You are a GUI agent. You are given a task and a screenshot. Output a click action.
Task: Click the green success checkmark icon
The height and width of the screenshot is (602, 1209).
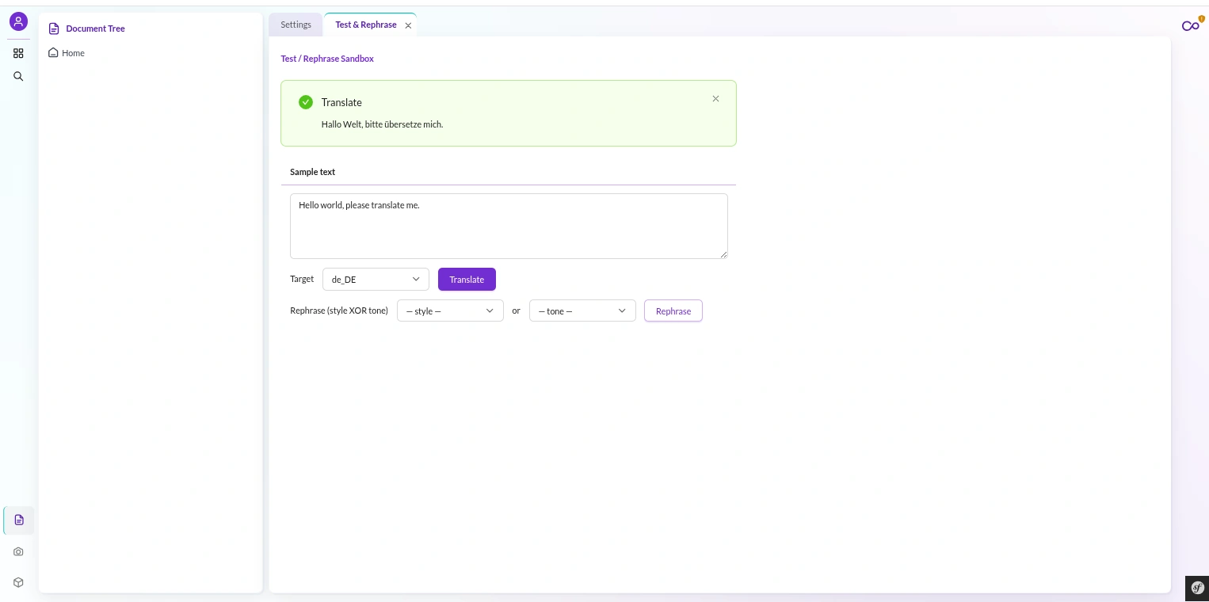(306, 102)
